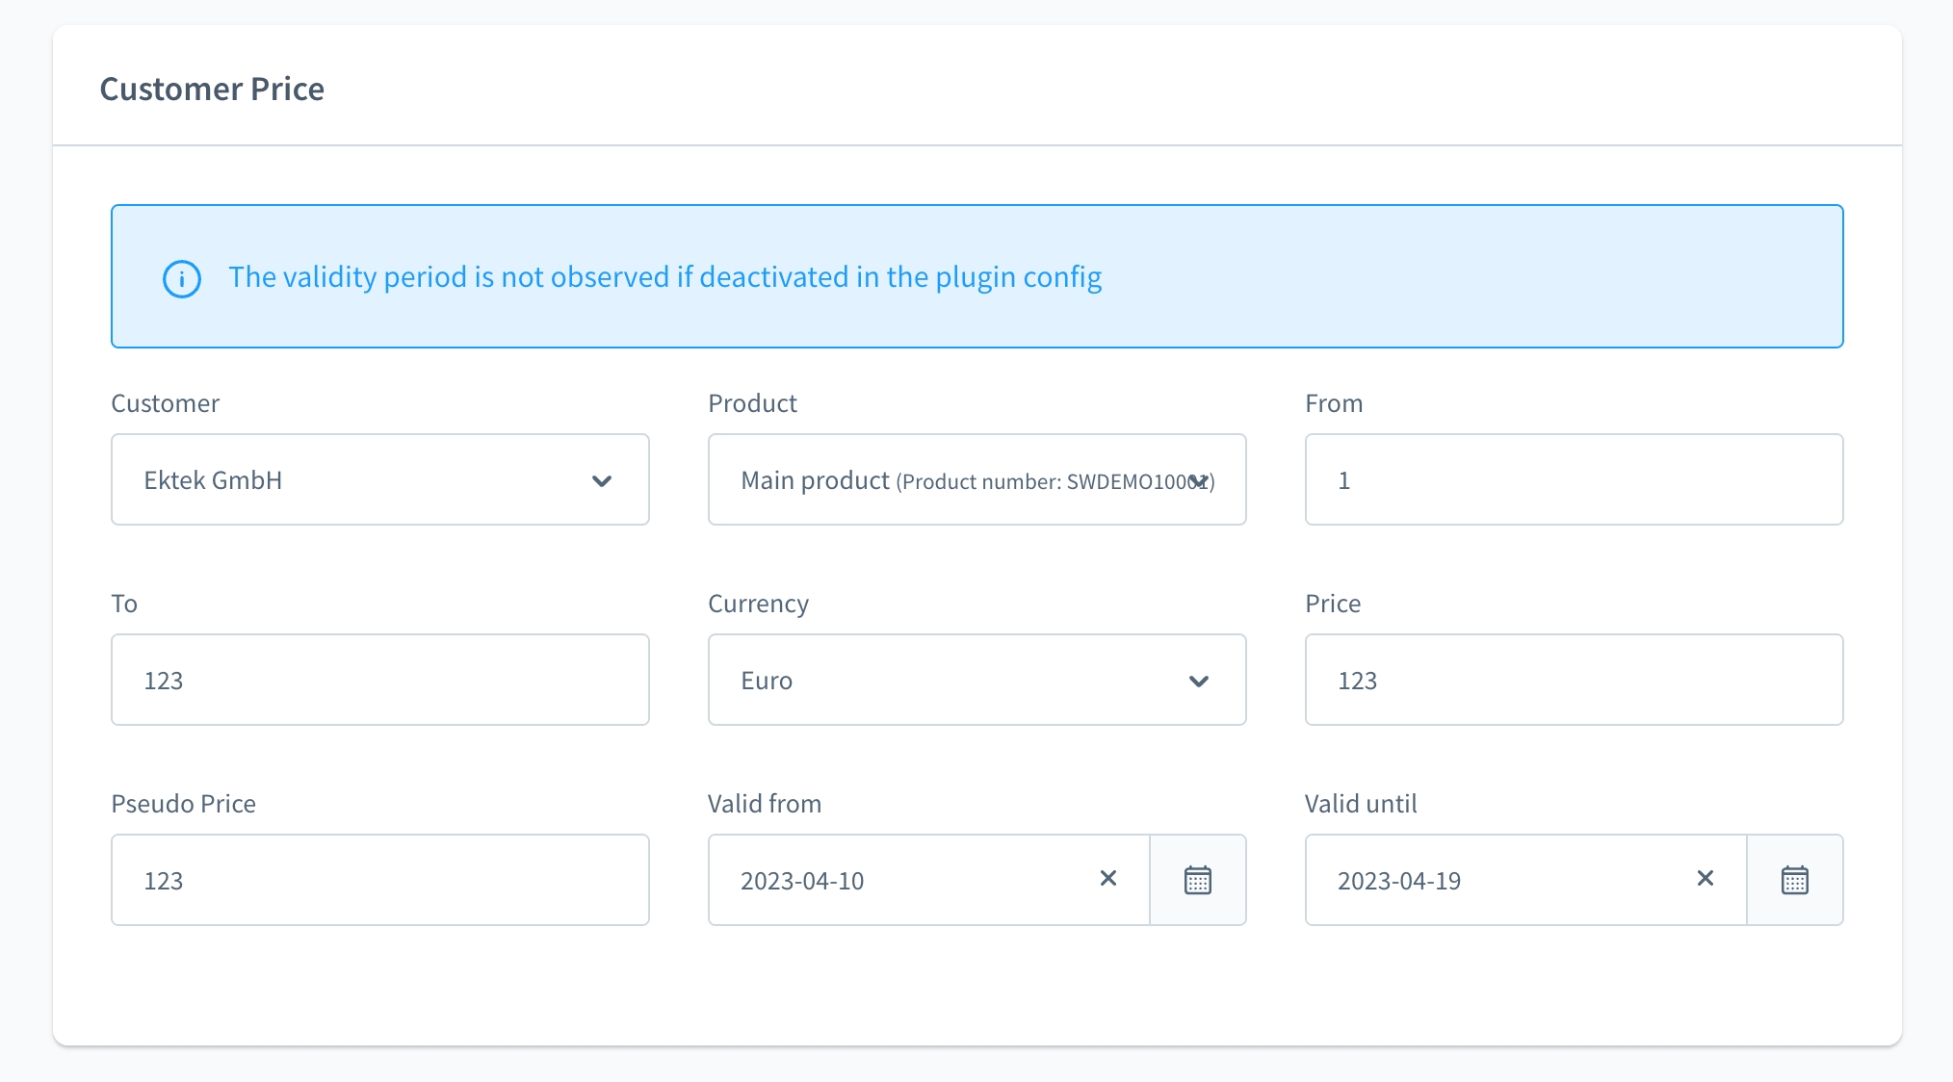Focus the To quantity input
This screenshot has width=1953, height=1082.
coord(379,681)
